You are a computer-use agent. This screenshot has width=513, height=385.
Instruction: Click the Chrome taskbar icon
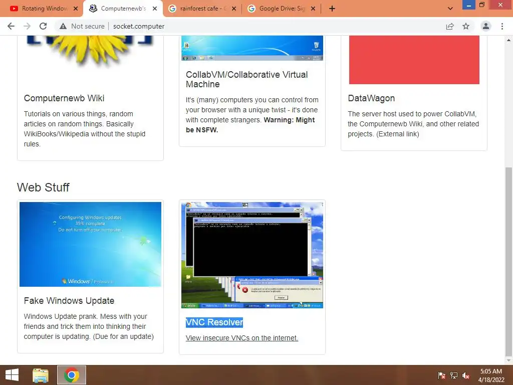pos(72,375)
